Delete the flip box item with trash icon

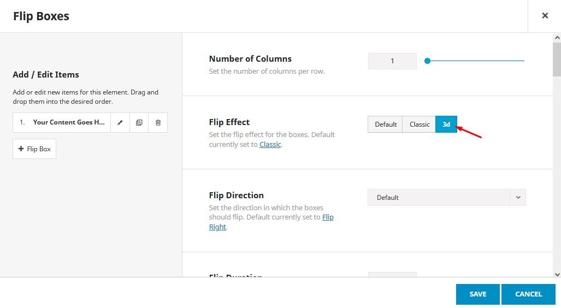coord(158,123)
